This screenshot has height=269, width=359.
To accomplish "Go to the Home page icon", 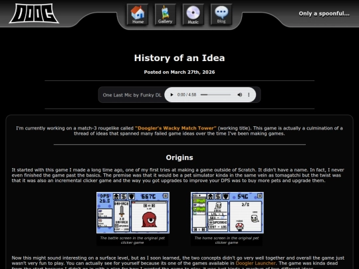I will (138, 14).
